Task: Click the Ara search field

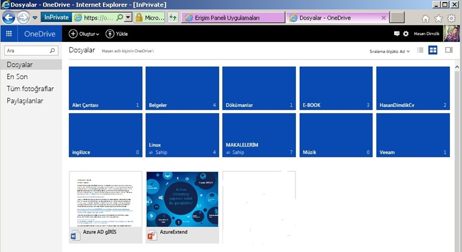Action: [31, 51]
